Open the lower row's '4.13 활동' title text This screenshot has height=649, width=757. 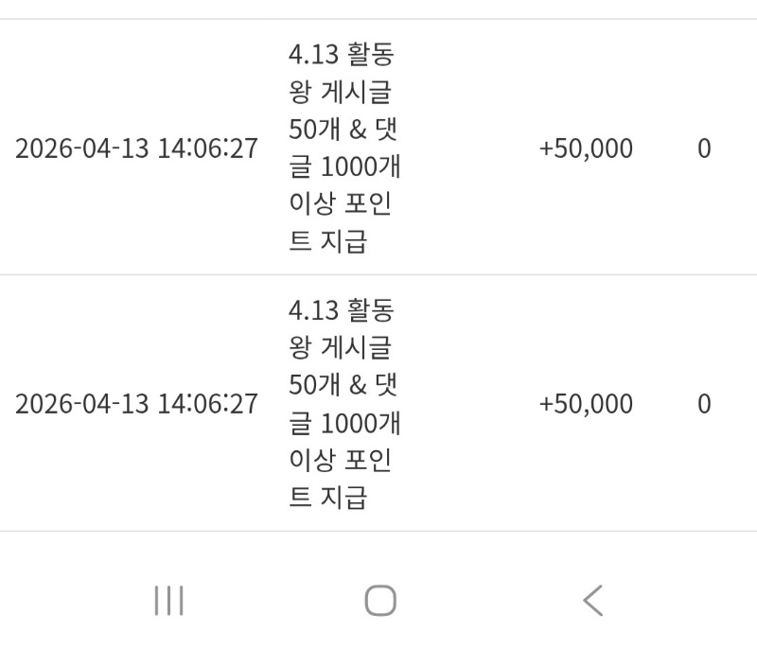341,310
